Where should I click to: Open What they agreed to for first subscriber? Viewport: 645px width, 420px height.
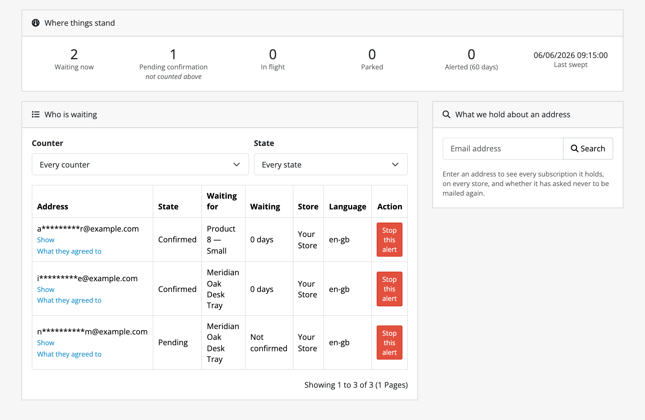[69, 251]
